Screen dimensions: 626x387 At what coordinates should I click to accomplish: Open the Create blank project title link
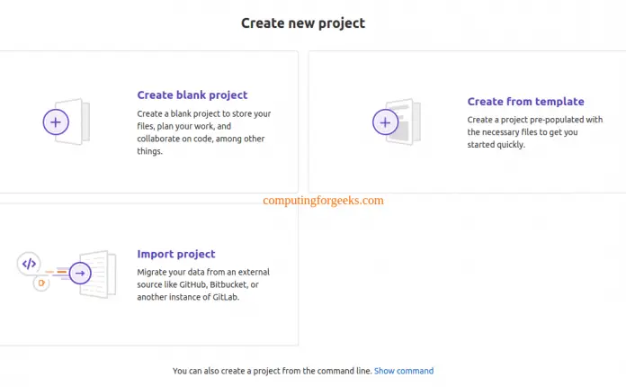click(192, 94)
